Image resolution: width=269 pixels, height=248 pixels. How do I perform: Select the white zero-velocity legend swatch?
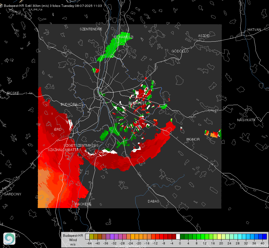(178, 237)
